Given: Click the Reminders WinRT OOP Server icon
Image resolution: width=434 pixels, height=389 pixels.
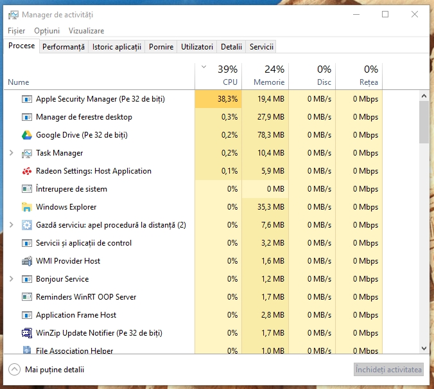Looking at the screenshot, I should click(27, 297).
